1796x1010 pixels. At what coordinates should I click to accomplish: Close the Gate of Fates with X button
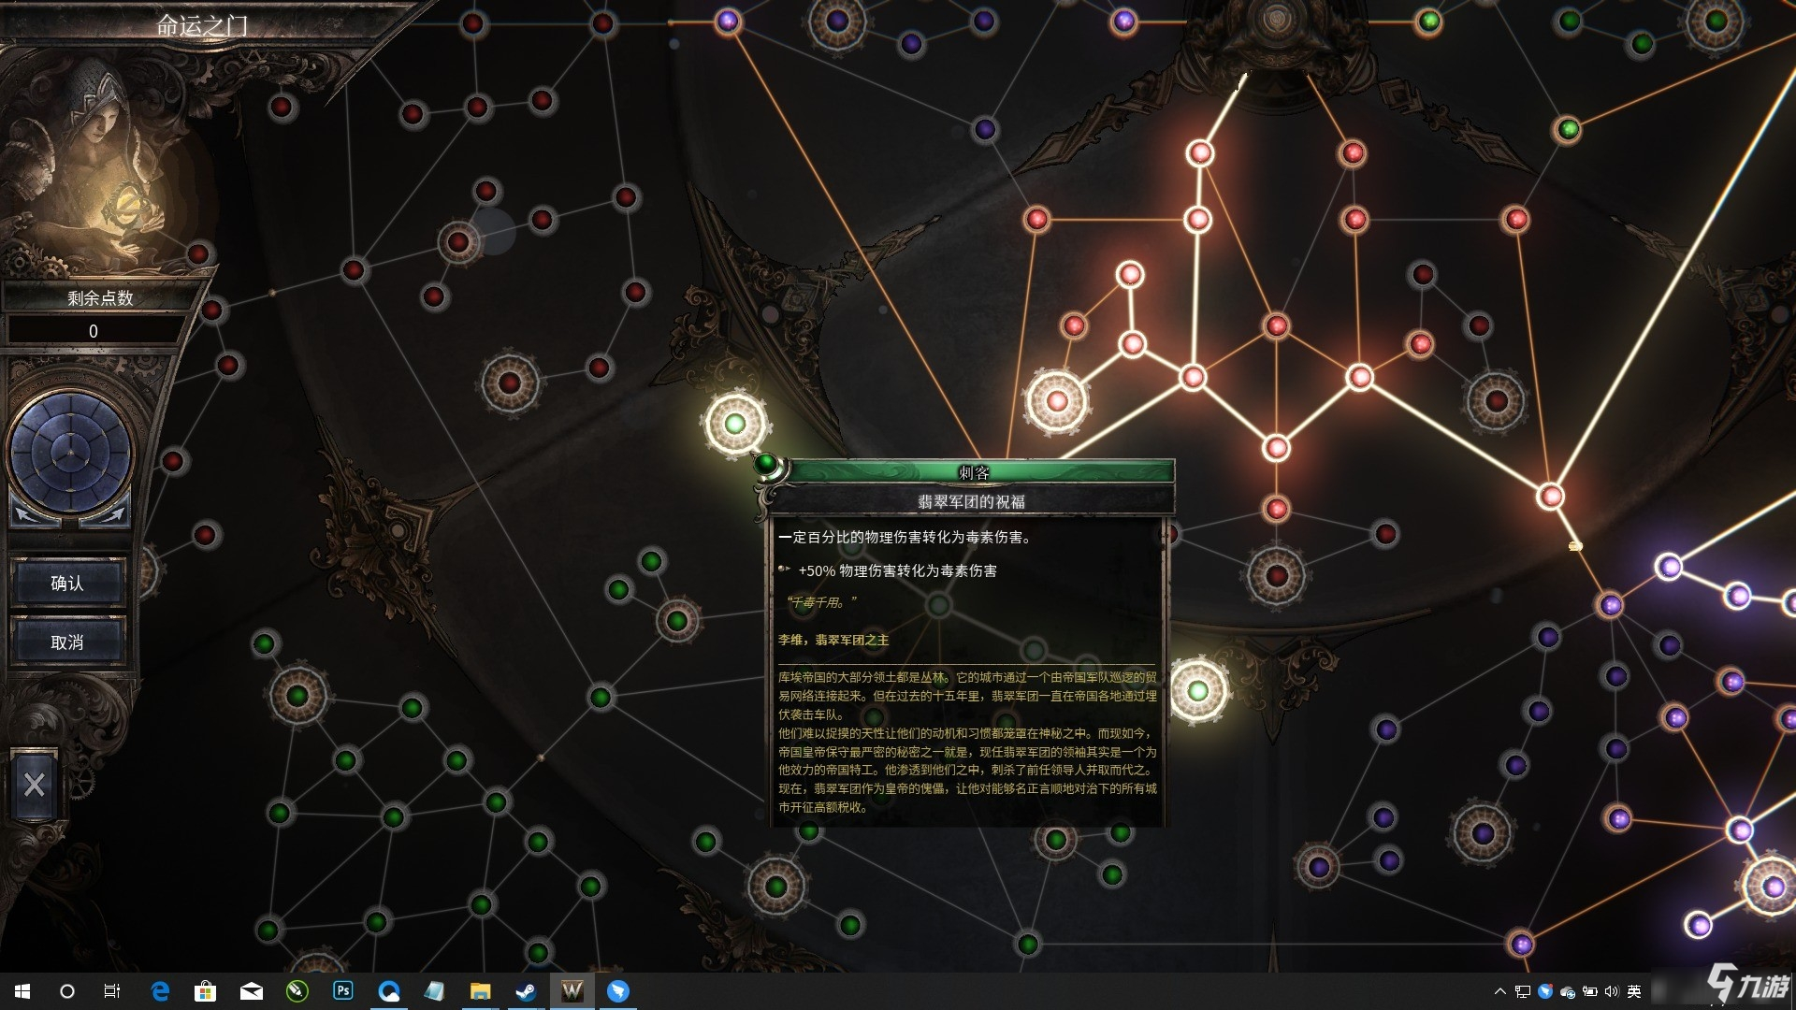pos(35,785)
